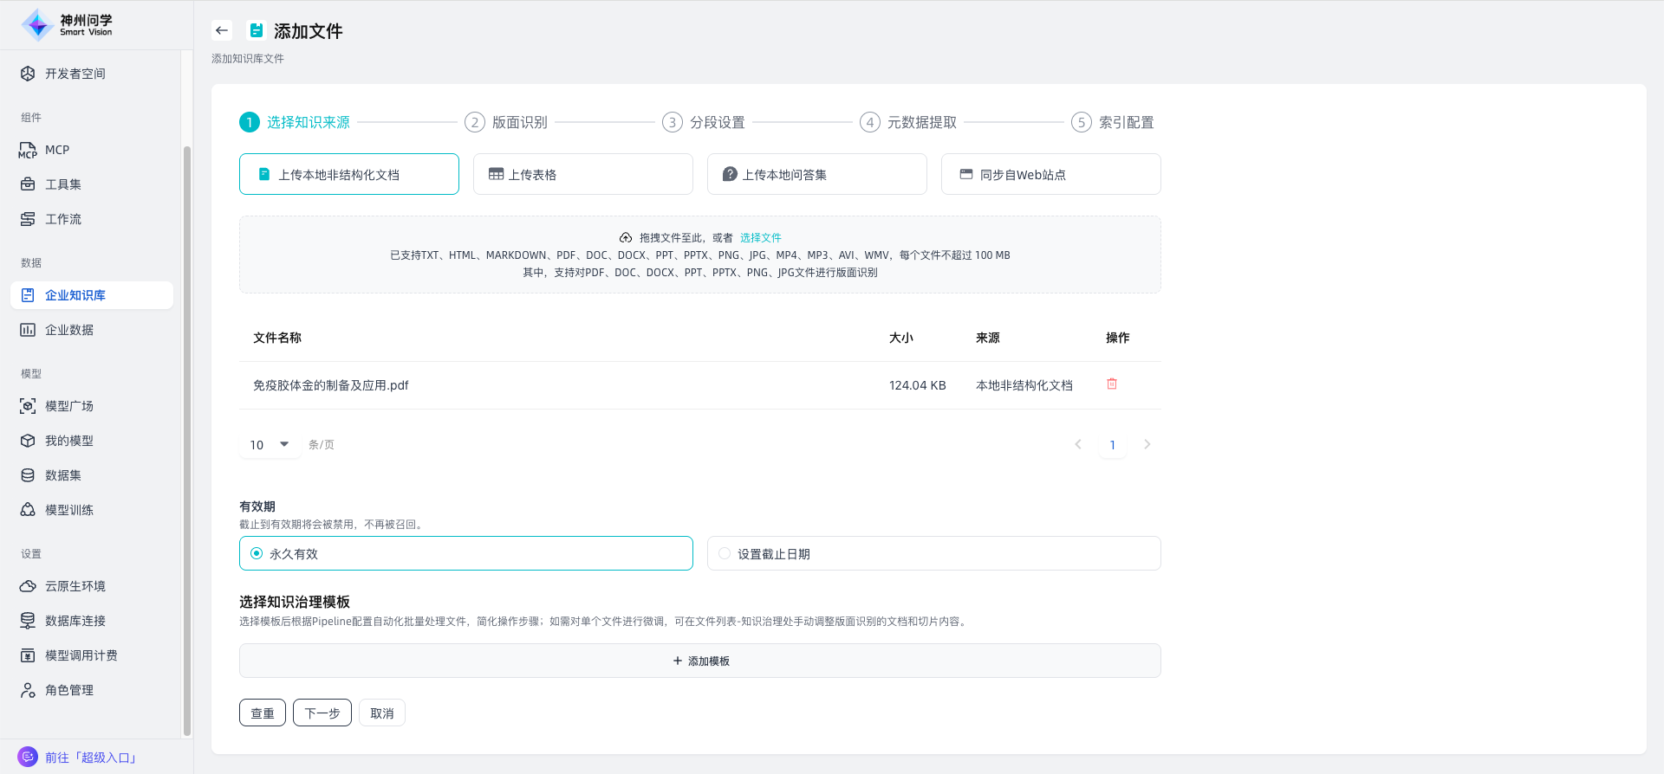Go to next page of file list

(x=1147, y=444)
